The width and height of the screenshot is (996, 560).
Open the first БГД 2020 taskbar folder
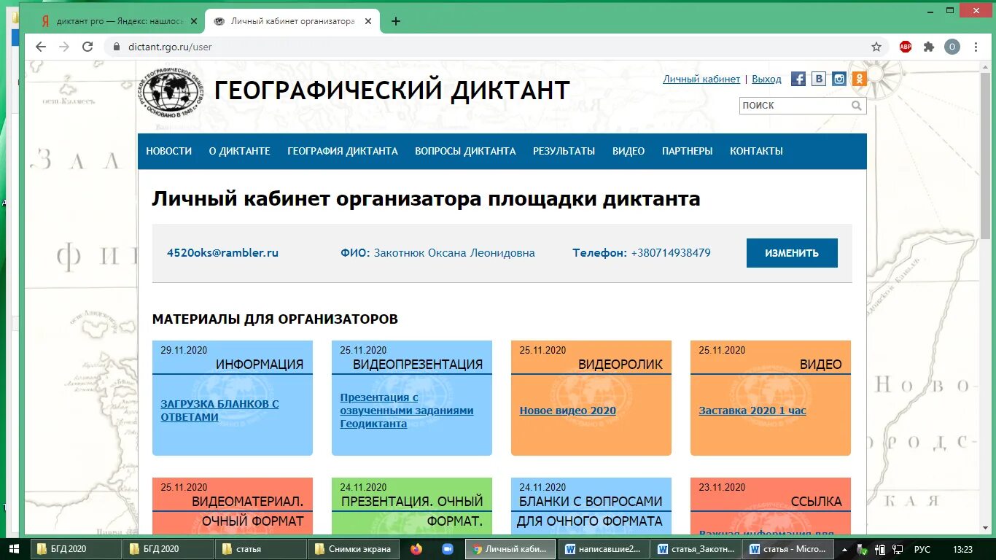[x=76, y=549]
